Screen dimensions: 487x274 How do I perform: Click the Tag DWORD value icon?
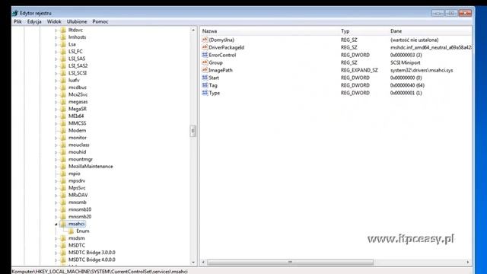click(x=205, y=85)
